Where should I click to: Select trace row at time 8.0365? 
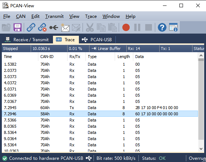click(x=100, y=126)
